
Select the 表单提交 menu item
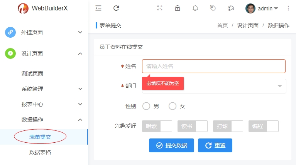[40, 137]
